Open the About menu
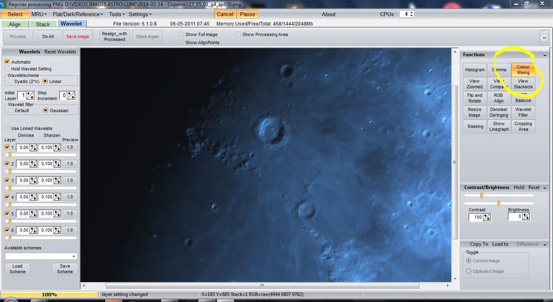Viewport: 553px width, 302px height. [x=328, y=14]
